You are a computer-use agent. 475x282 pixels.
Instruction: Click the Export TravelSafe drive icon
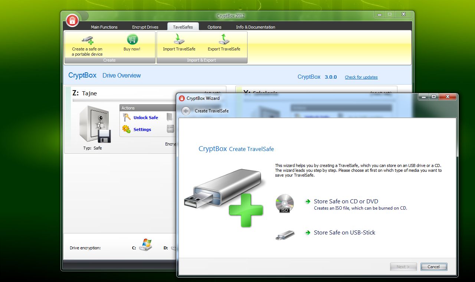[x=224, y=39]
